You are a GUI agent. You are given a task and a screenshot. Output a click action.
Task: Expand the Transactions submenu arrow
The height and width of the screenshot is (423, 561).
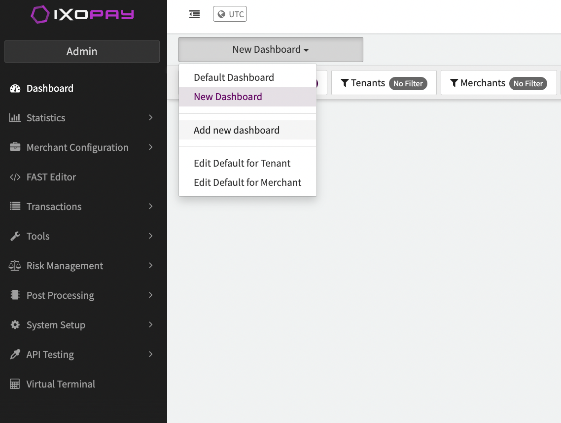click(x=150, y=207)
